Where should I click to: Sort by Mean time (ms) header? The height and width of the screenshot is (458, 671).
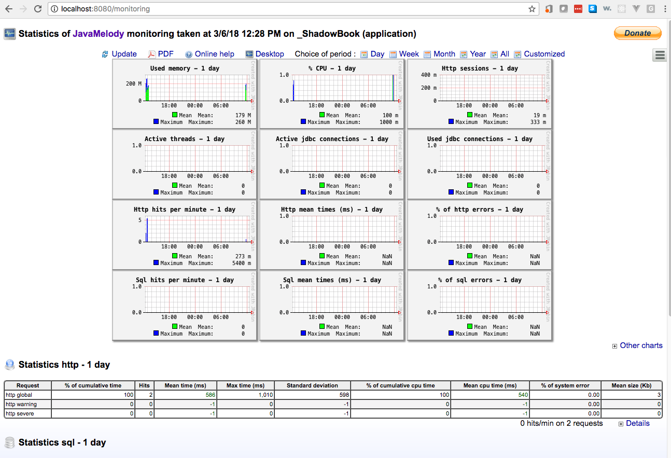(186, 385)
